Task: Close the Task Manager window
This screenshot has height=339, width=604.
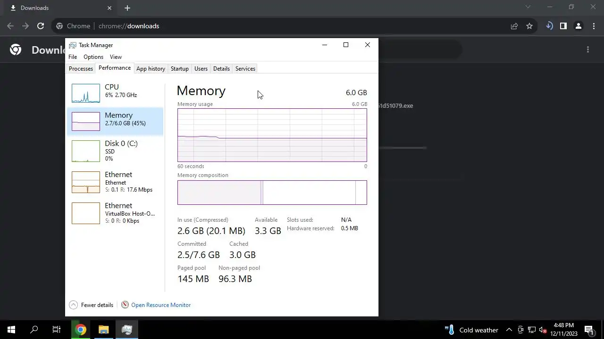Action: 368,45
